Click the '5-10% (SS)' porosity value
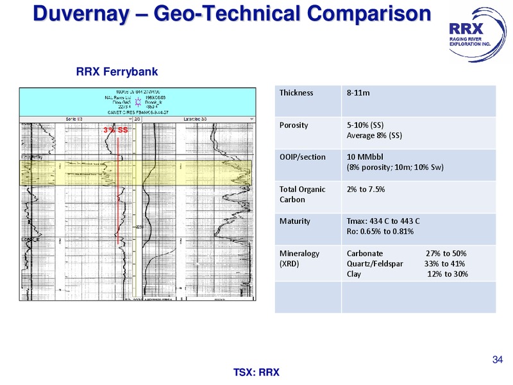513x385 pixels. pyautogui.click(x=365, y=125)
